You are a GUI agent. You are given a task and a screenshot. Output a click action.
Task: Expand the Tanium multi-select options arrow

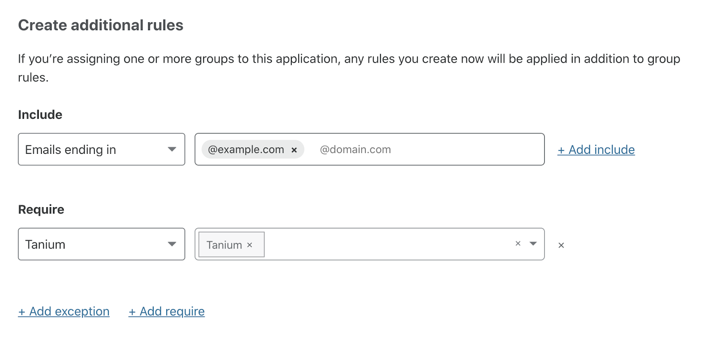tap(533, 244)
